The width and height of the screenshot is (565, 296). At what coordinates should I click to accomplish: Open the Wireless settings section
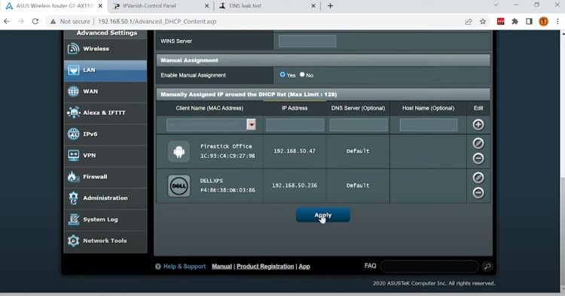click(x=105, y=49)
